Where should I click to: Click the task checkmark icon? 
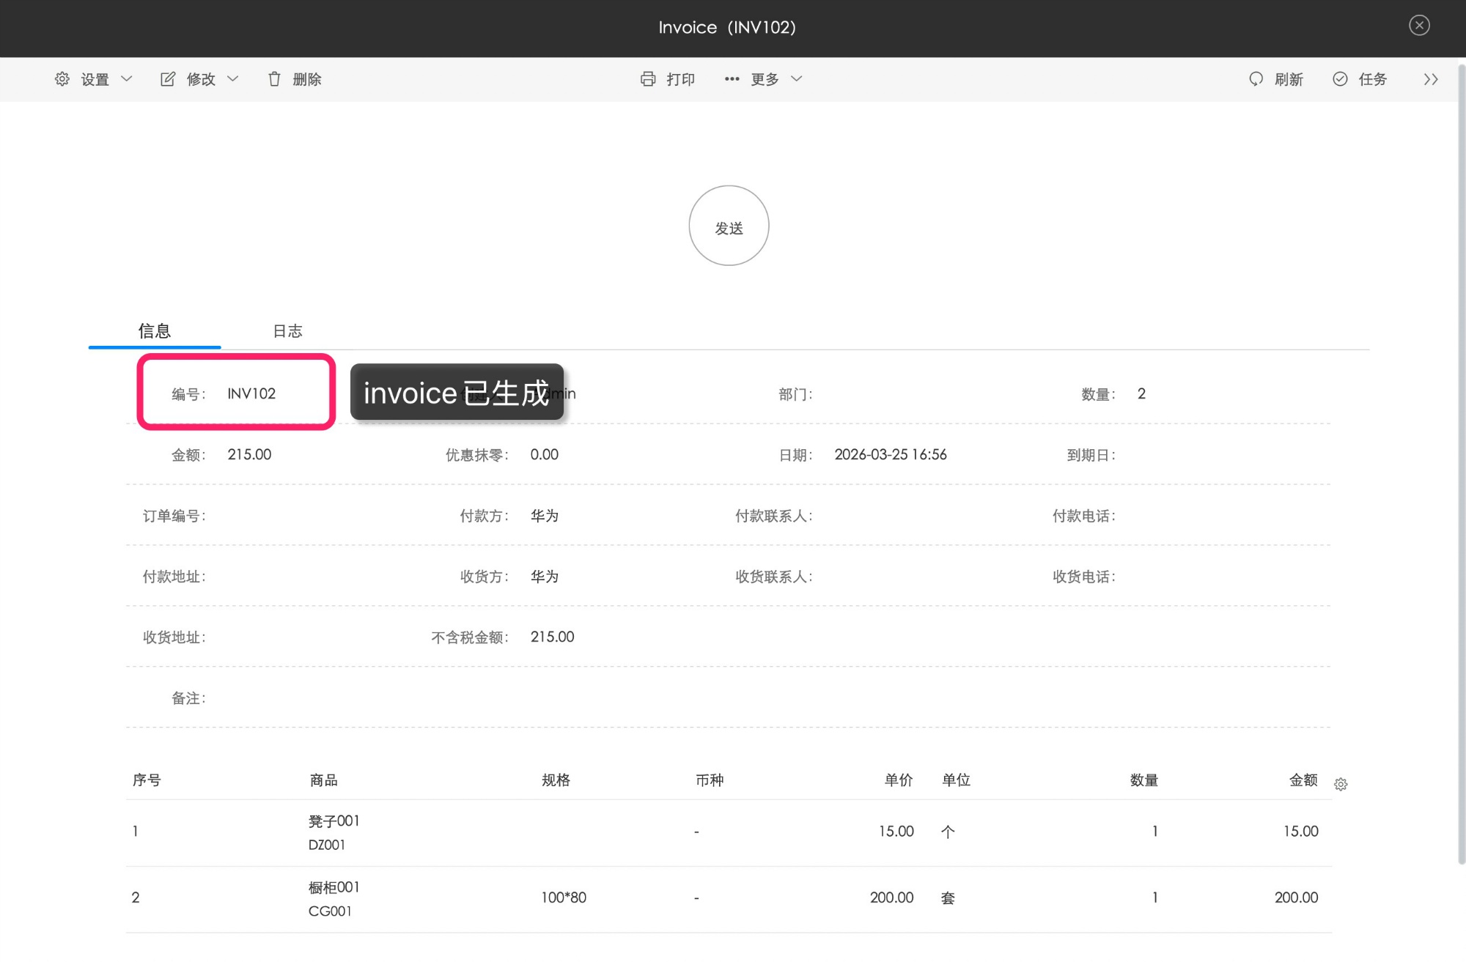(1340, 79)
